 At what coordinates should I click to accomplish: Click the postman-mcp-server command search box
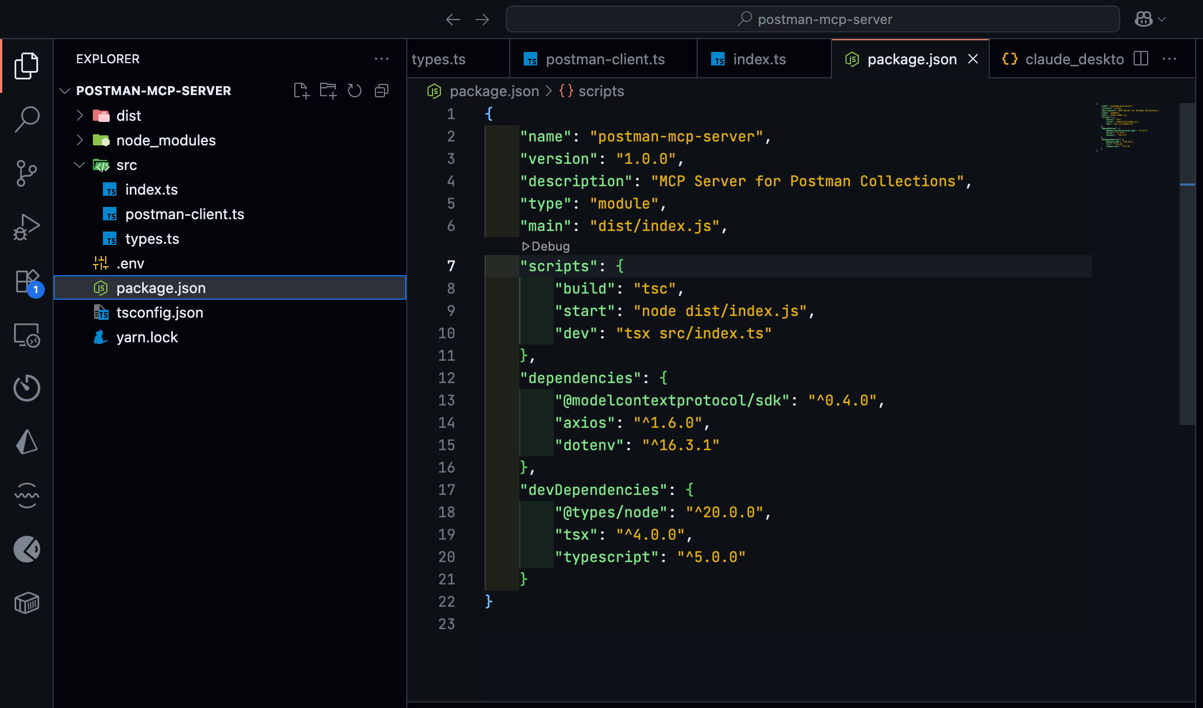(812, 20)
